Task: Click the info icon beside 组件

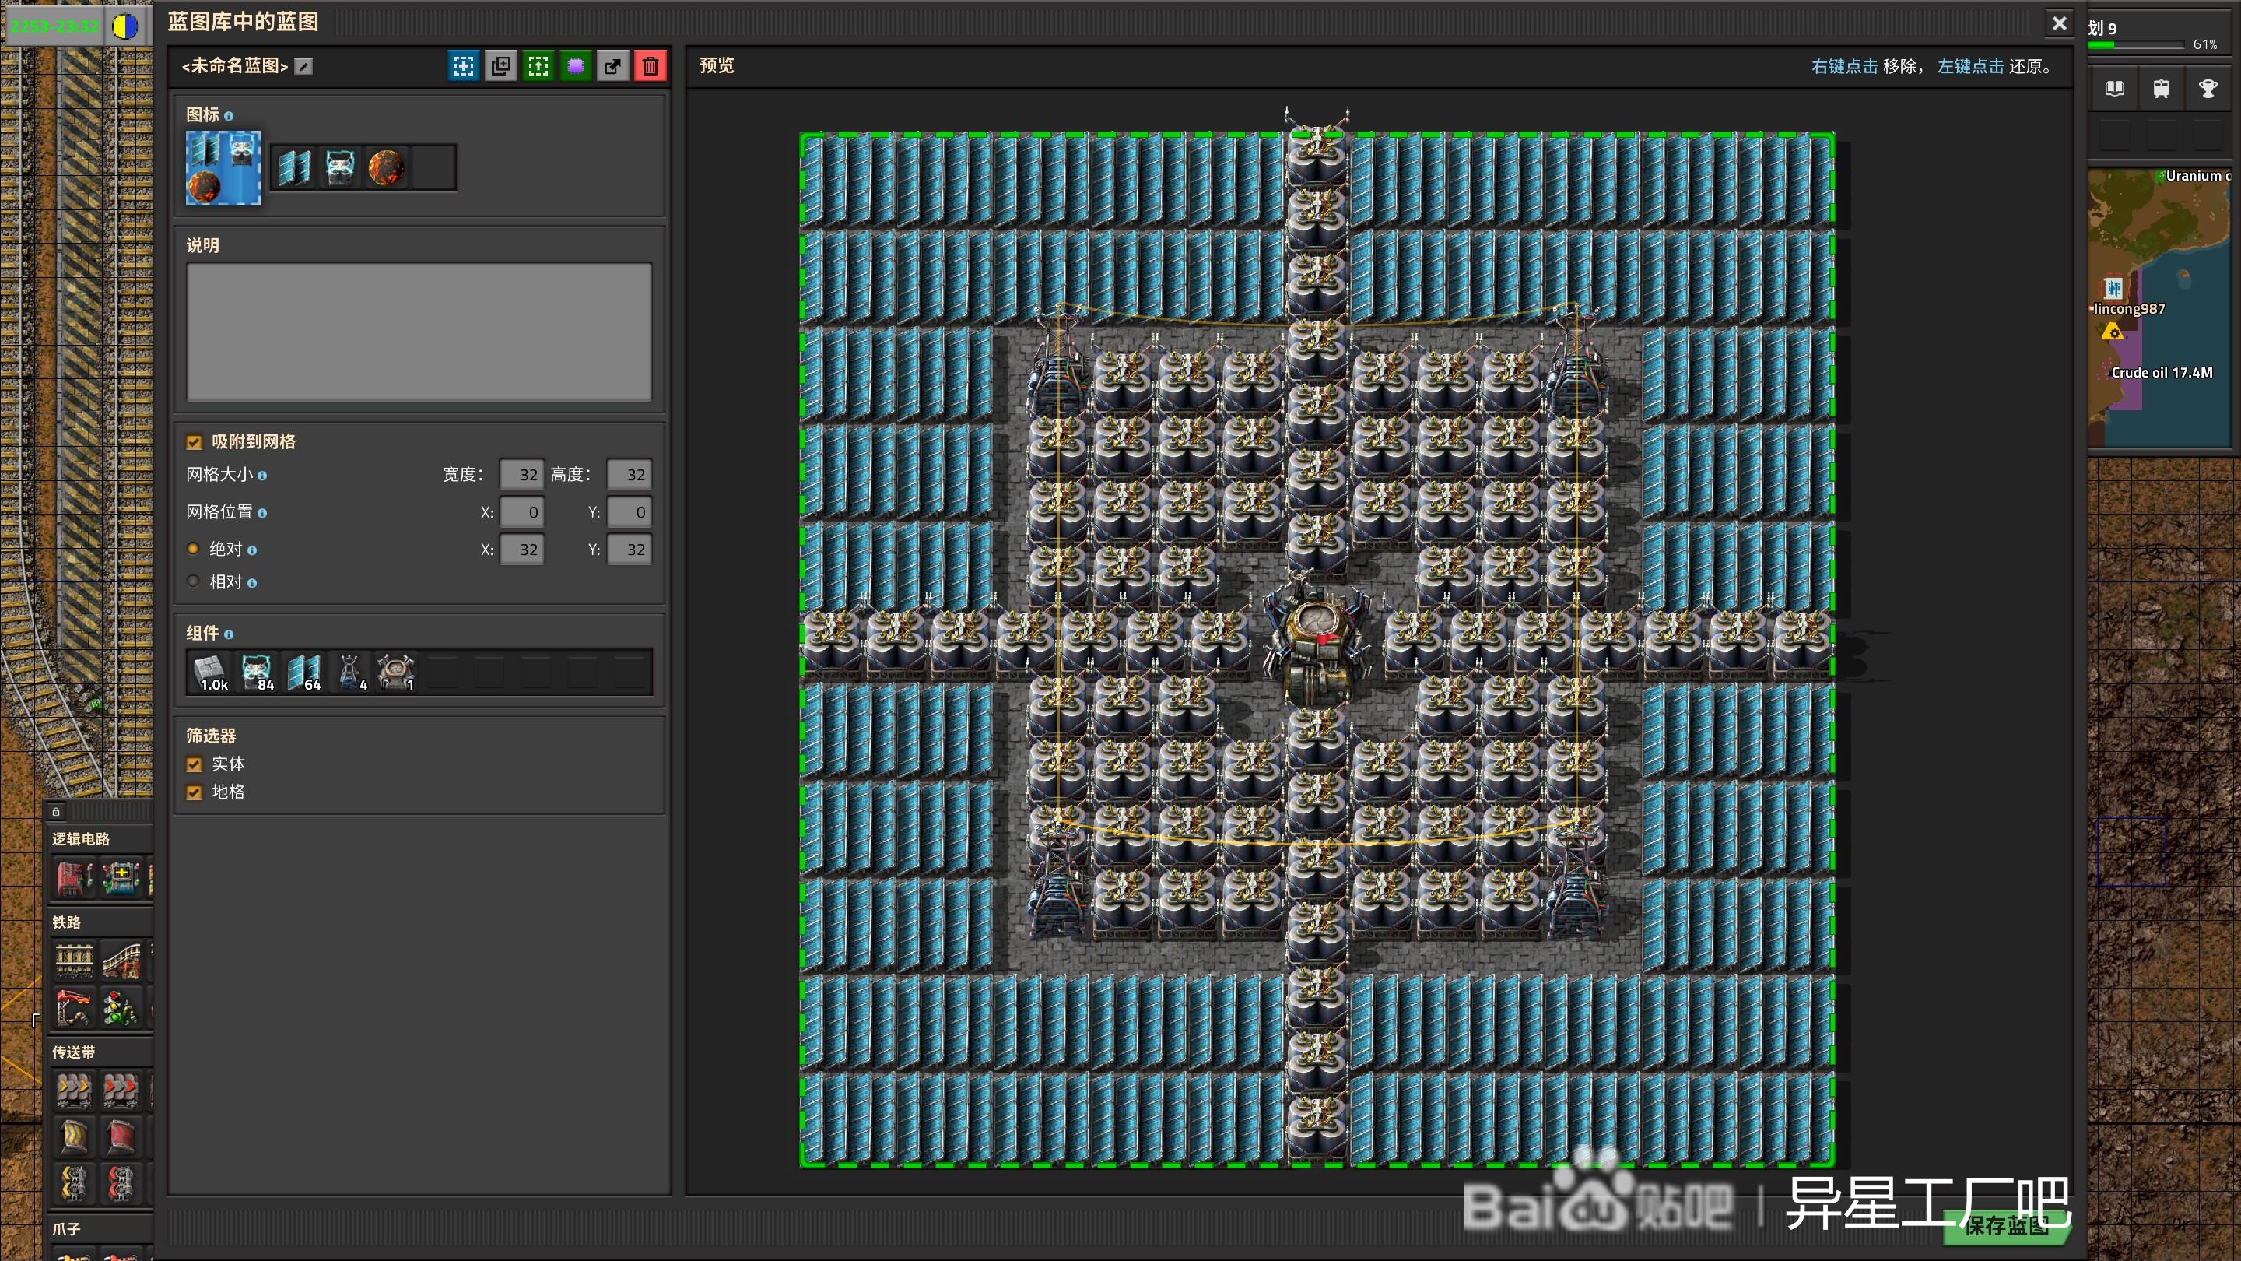Action: [229, 634]
